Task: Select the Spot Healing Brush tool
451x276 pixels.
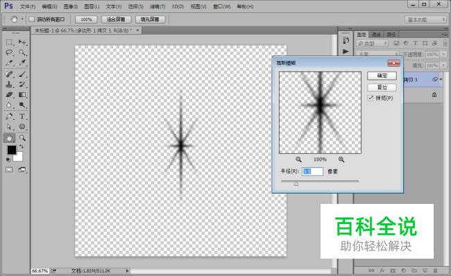Action: coord(9,74)
